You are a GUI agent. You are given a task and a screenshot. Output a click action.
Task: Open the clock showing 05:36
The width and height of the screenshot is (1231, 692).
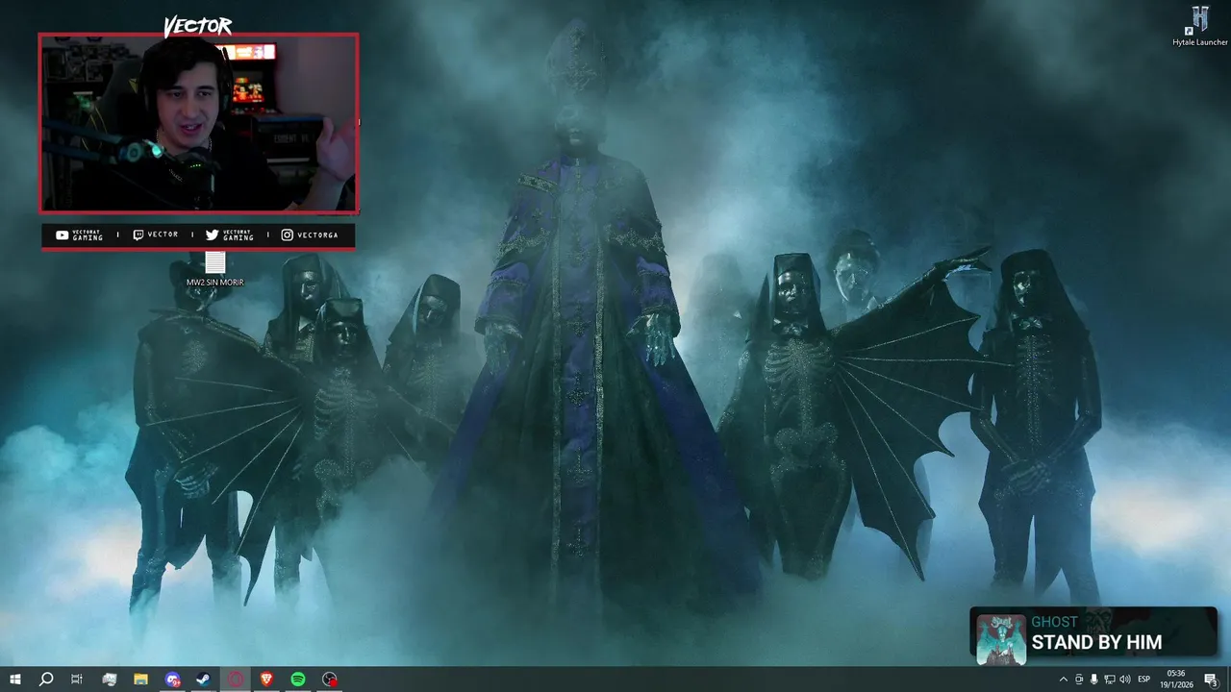tap(1176, 680)
